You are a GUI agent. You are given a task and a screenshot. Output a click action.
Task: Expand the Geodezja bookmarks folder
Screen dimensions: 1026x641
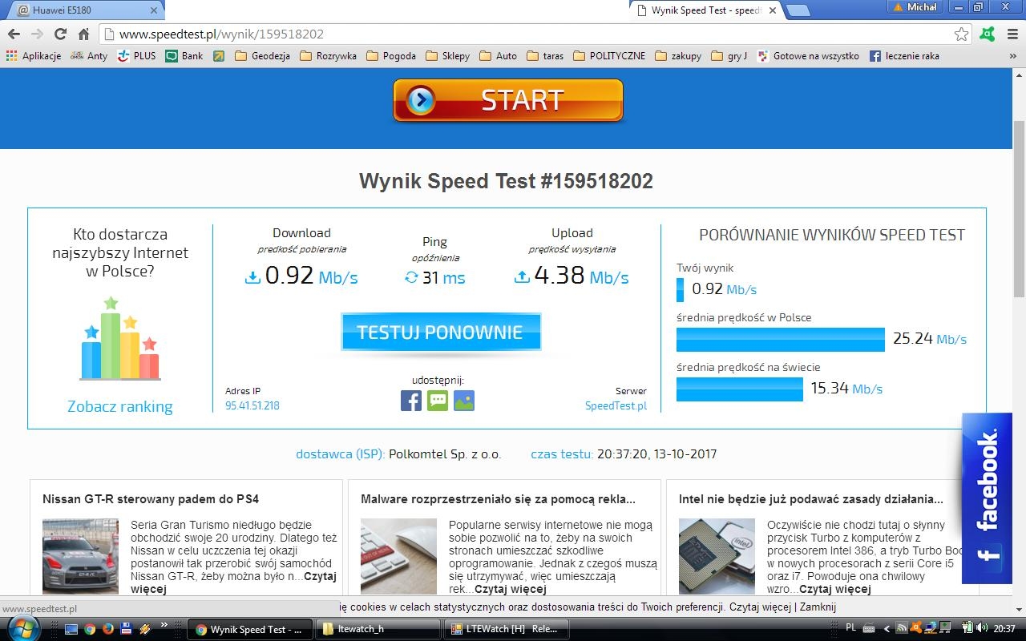point(262,56)
